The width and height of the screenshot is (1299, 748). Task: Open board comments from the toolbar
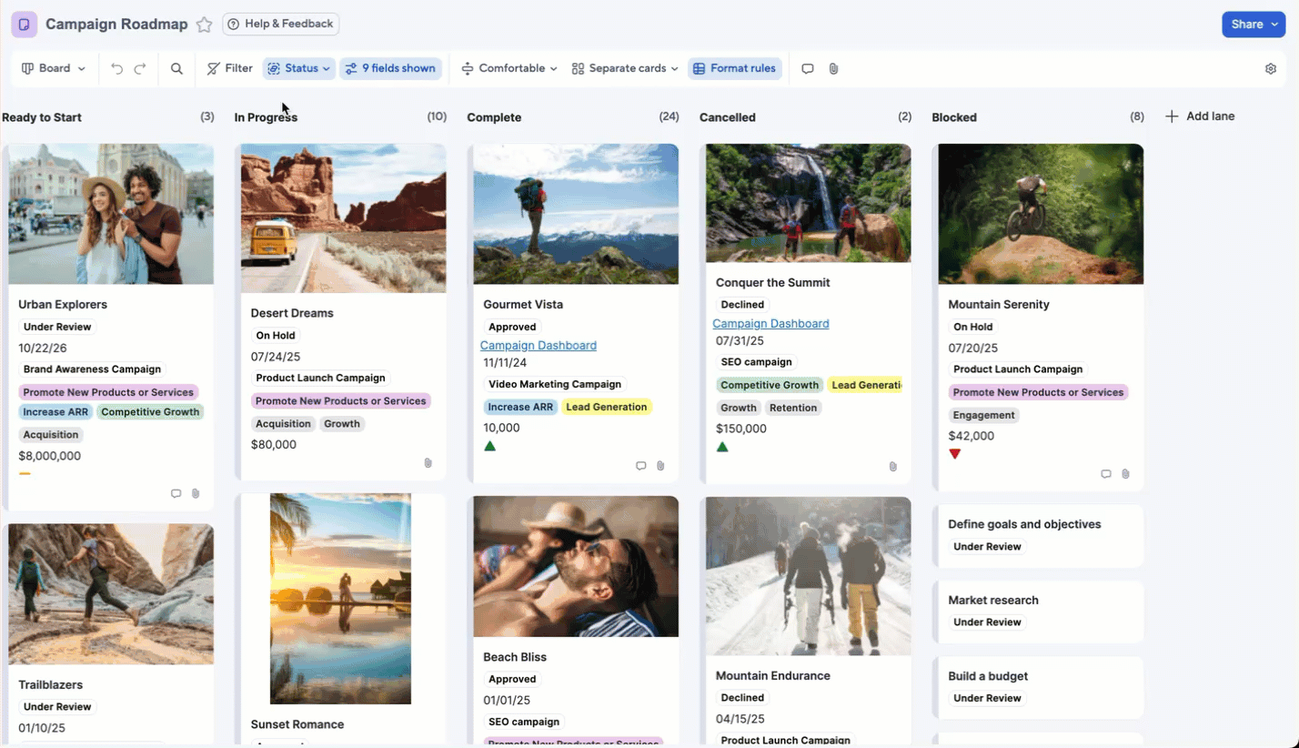pyautogui.click(x=808, y=68)
